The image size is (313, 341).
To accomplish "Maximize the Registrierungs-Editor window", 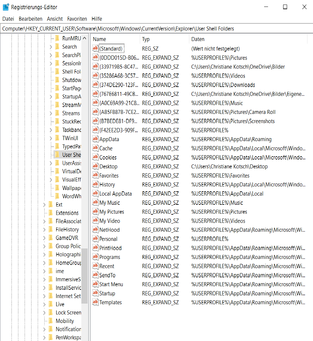I will click(x=285, y=7).
